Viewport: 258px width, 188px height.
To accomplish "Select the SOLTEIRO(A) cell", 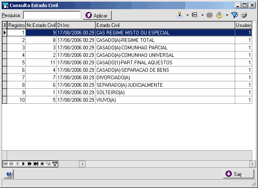I will click(x=165, y=93).
